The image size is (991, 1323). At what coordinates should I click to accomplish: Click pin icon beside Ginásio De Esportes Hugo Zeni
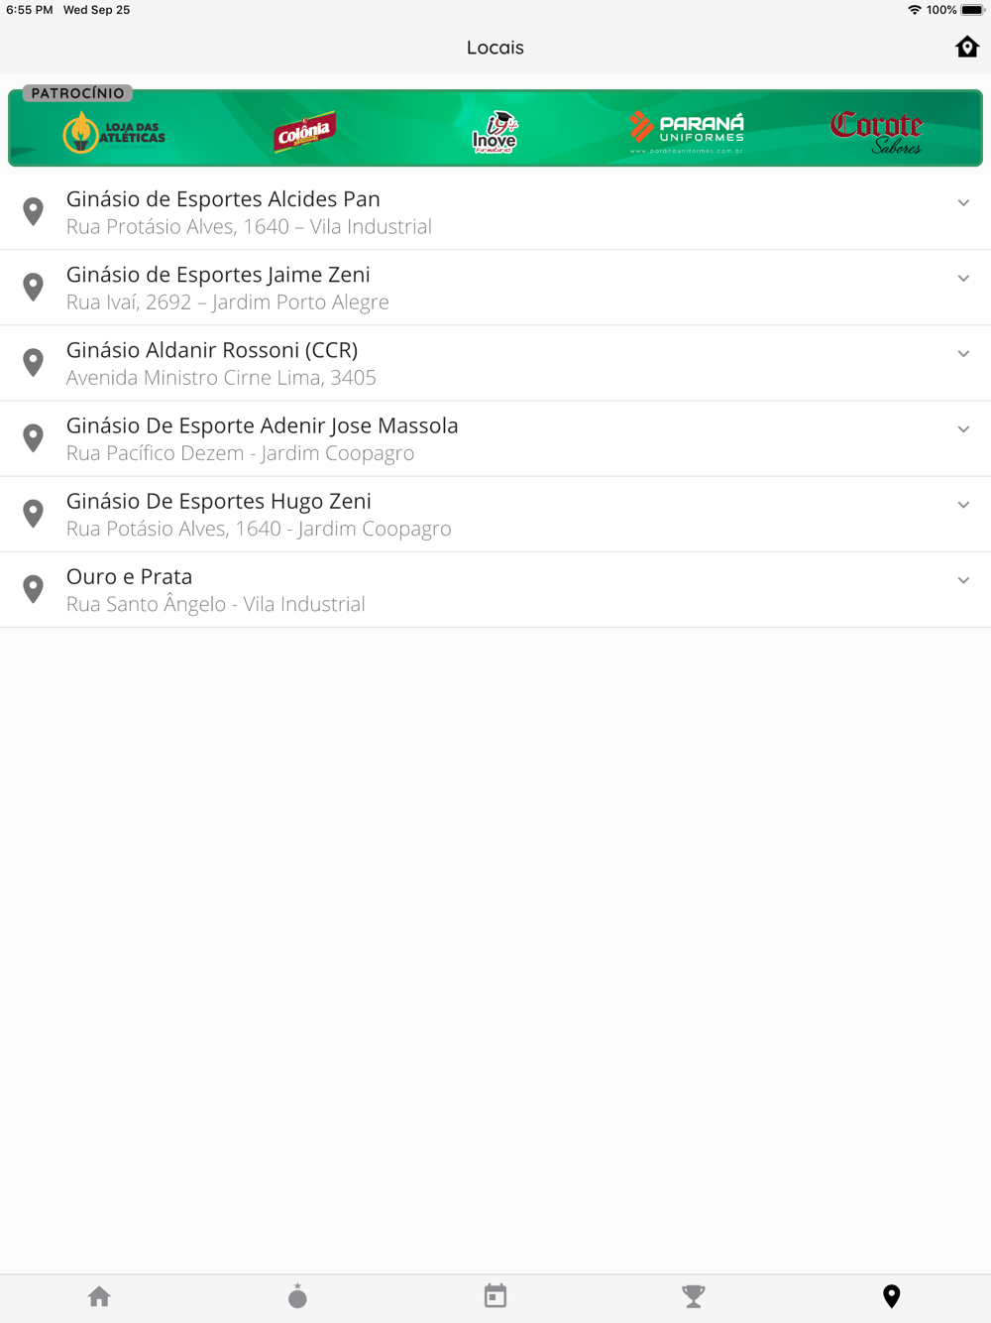(34, 514)
